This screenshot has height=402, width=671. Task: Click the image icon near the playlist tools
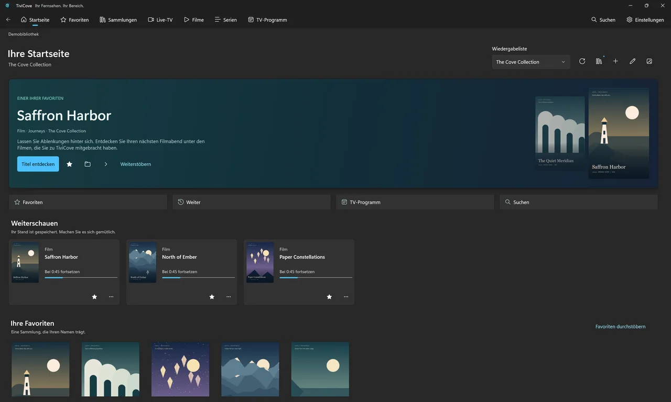pyautogui.click(x=649, y=61)
